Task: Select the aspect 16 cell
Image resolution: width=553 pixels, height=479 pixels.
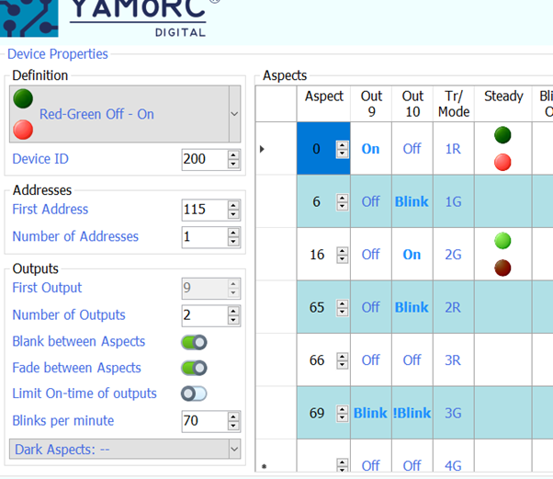Action: click(323, 255)
